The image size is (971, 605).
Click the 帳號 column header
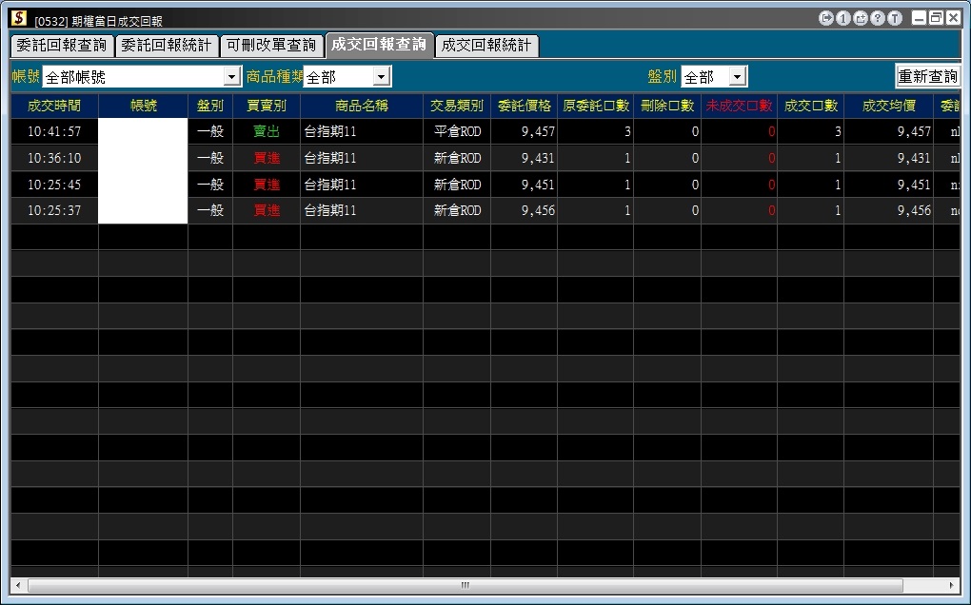pyautogui.click(x=143, y=106)
